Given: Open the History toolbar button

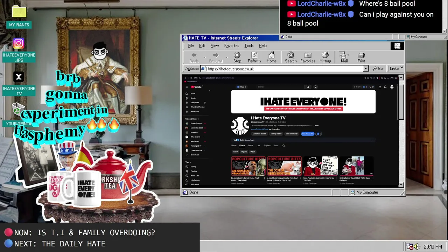Looking at the screenshot, I should pyautogui.click(x=325, y=57).
